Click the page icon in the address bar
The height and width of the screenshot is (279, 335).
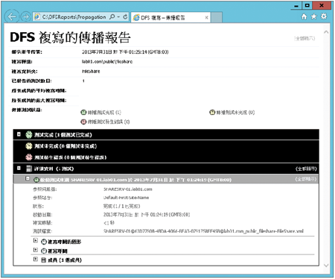click(x=37, y=17)
